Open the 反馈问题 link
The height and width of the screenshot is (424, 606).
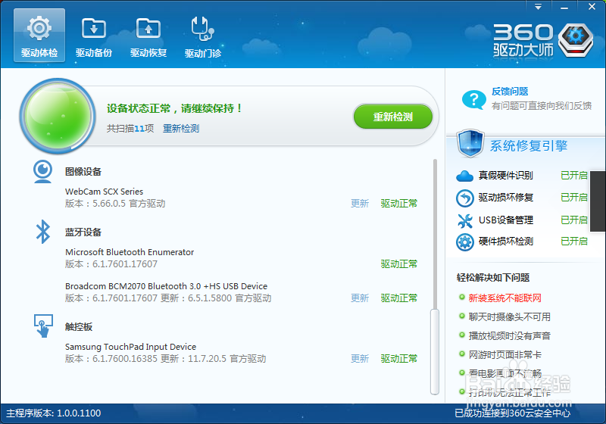pyautogui.click(x=510, y=92)
